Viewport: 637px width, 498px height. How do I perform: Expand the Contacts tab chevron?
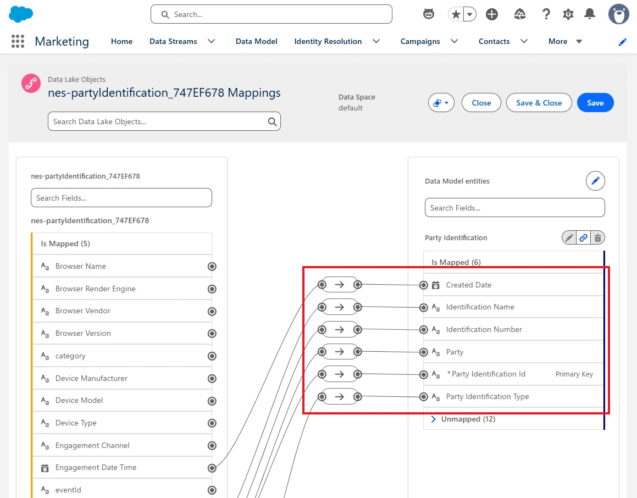tap(524, 41)
